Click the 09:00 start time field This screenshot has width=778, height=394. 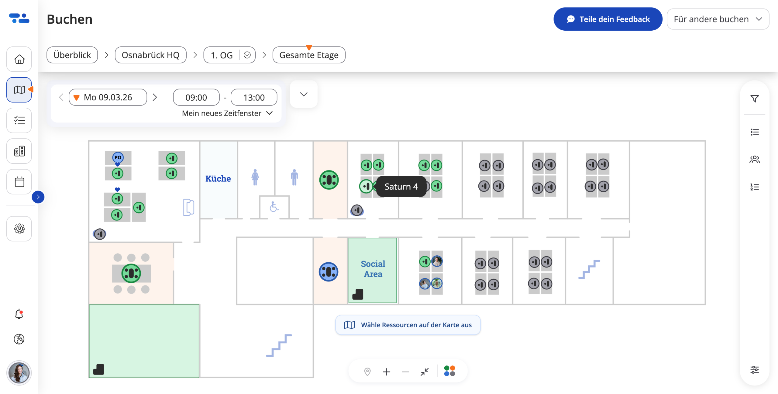[x=196, y=97]
